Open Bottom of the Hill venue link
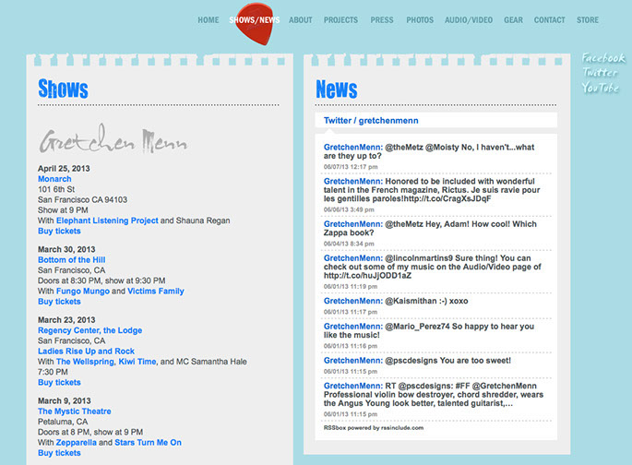632x465 pixels. pyautogui.click(x=71, y=260)
